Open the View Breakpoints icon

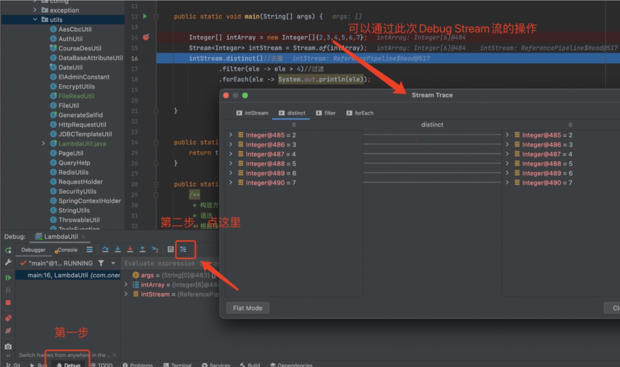(8, 318)
